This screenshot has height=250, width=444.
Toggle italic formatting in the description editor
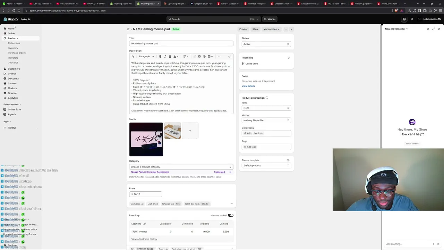click(165, 56)
